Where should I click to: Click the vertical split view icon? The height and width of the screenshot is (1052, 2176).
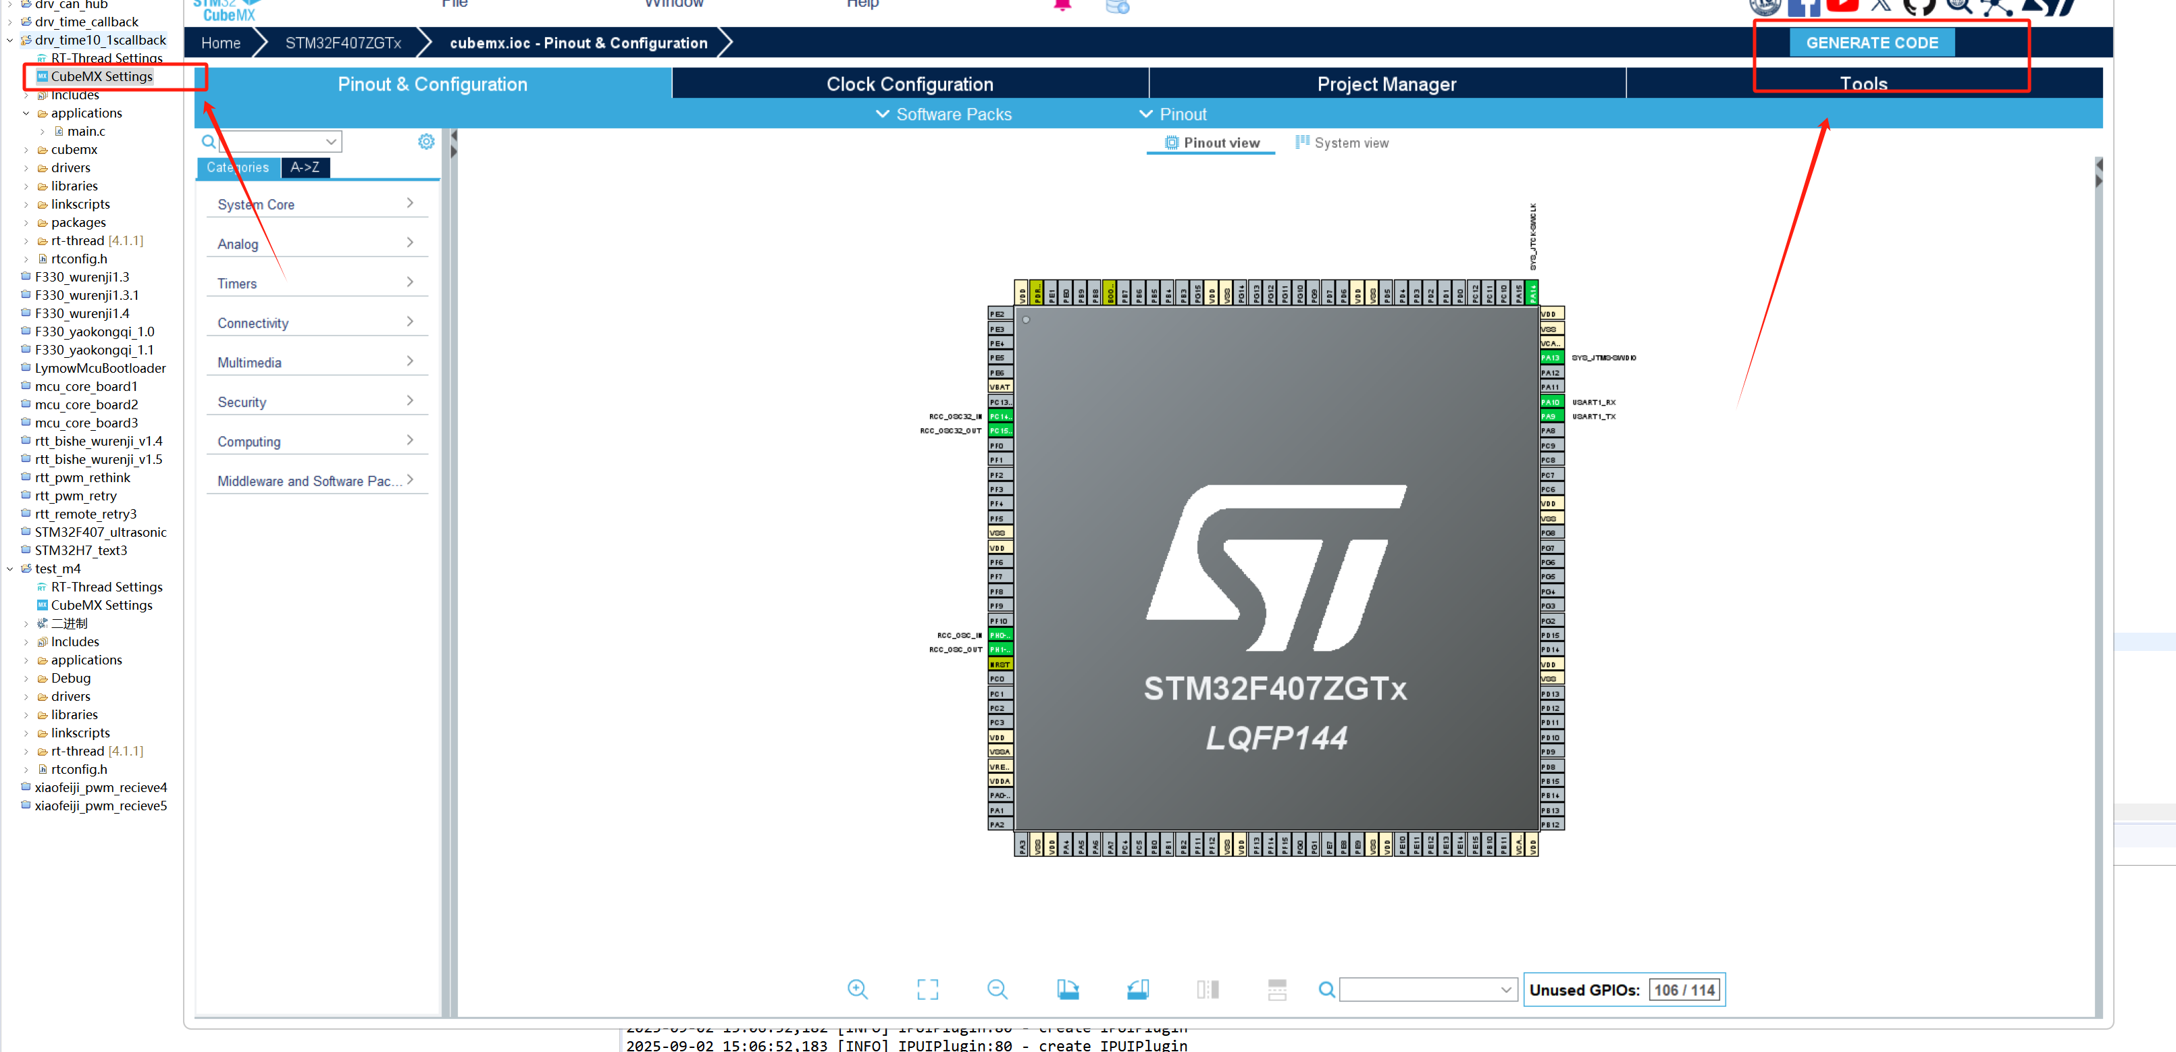1208,989
